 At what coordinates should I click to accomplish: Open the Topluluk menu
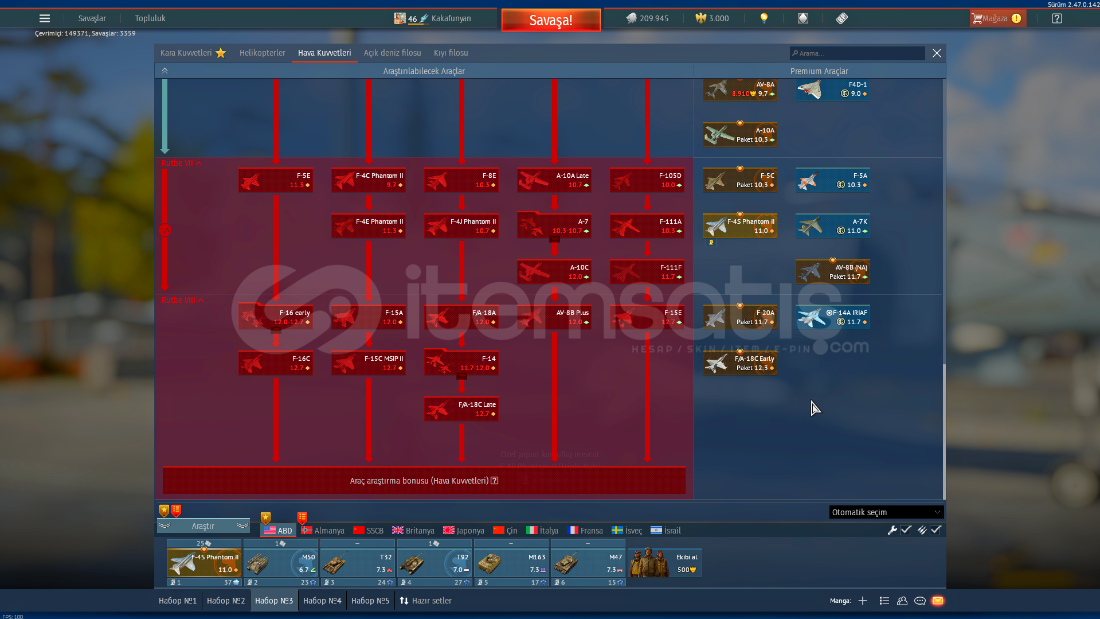click(150, 18)
